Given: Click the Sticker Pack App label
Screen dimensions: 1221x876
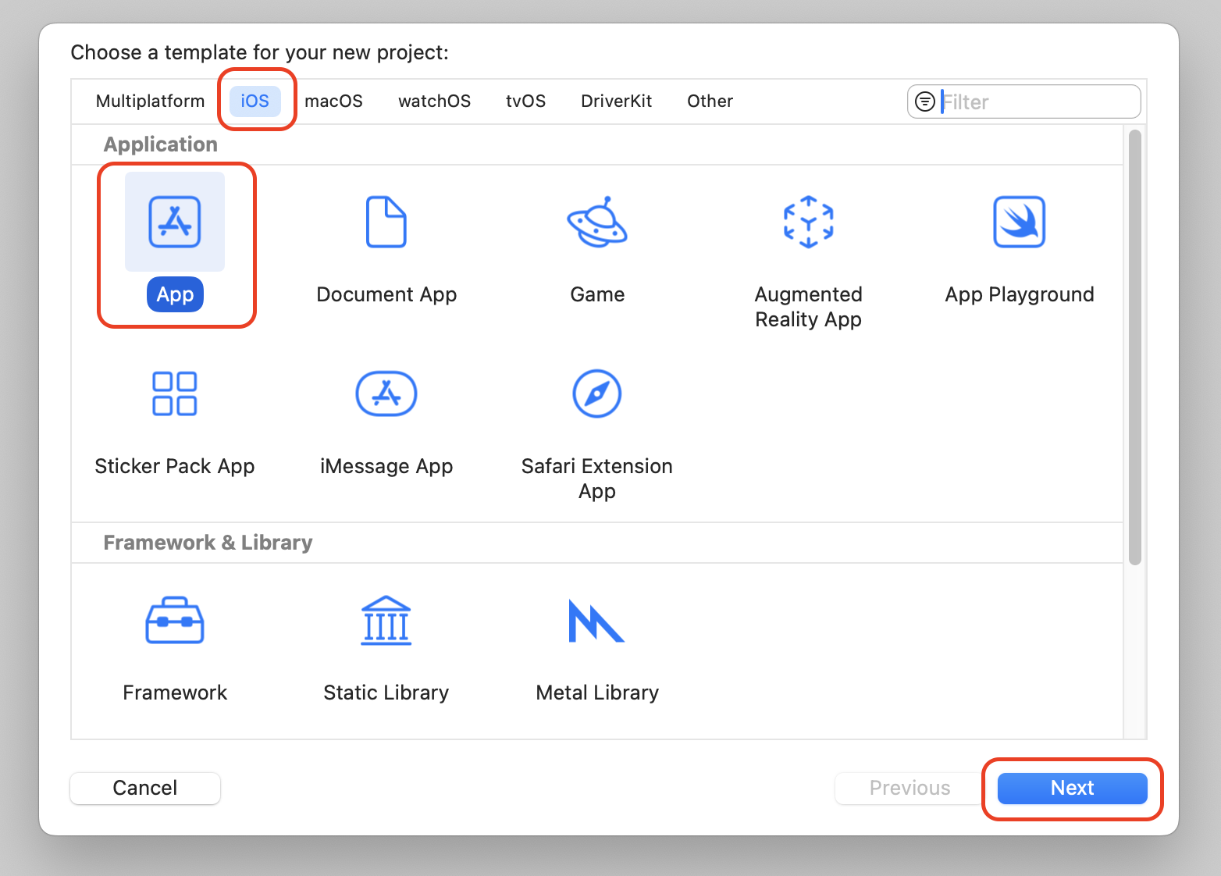Looking at the screenshot, I should coord(175,466).
